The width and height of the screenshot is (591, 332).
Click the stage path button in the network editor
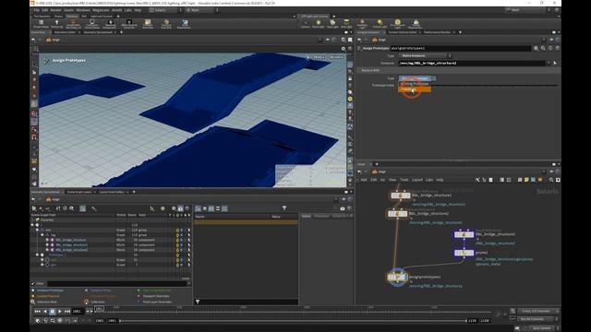coord(380,172)
